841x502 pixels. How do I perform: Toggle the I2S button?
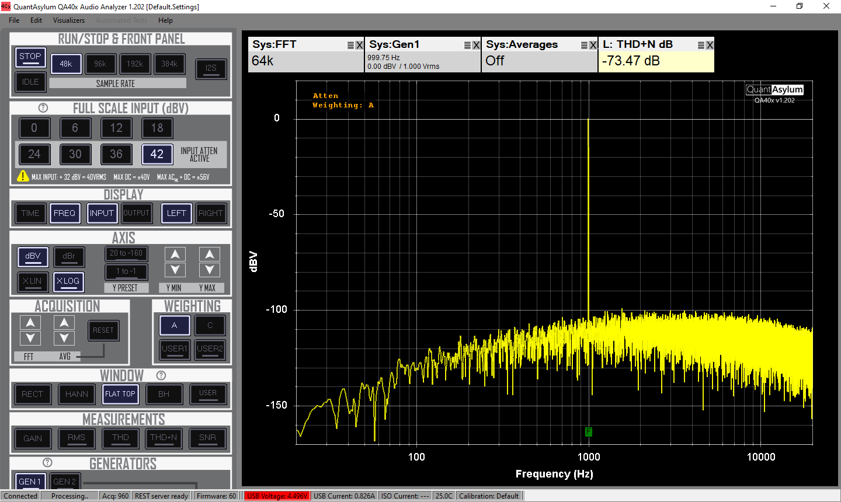pos(211,68)
